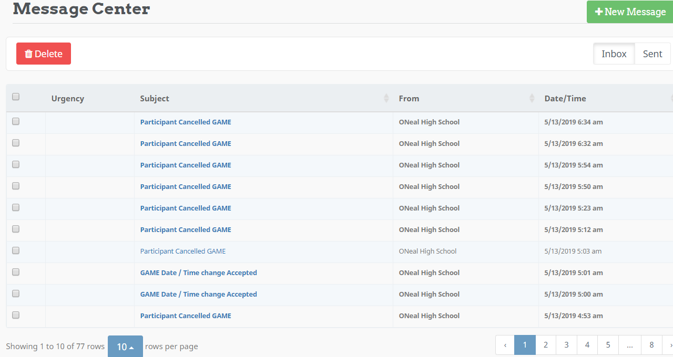Click the Subject column sort arrows icon
Viewport: 673px width, 357px height.
pyautogui.click(x=386, y=98)
